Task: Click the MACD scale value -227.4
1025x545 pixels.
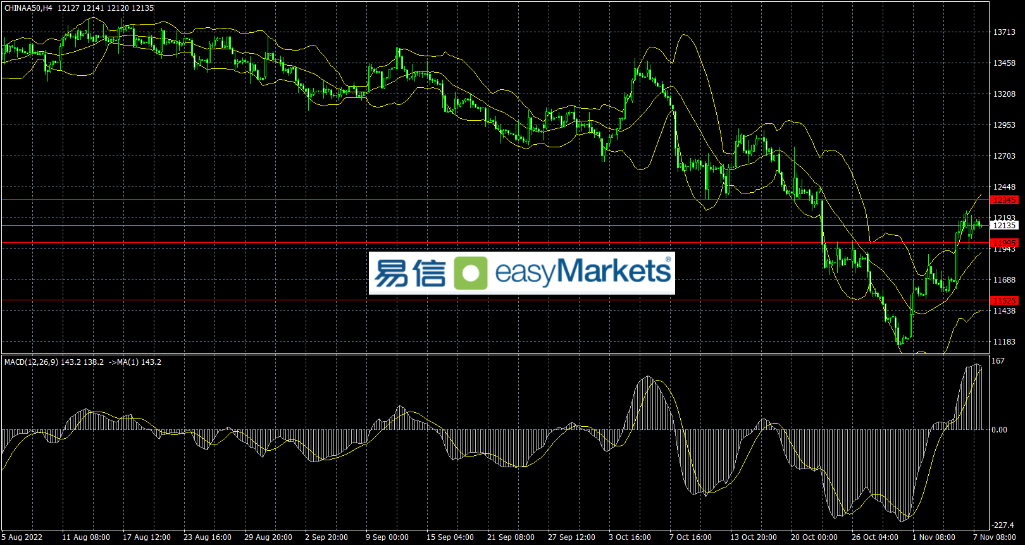Action: click(1003, 525)
